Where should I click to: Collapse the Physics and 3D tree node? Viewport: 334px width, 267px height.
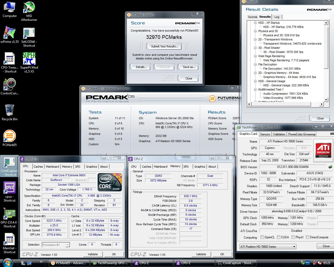[255, 31]
